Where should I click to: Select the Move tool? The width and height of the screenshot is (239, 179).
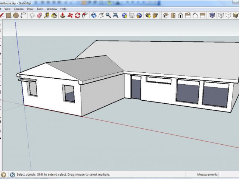[70, 15]
